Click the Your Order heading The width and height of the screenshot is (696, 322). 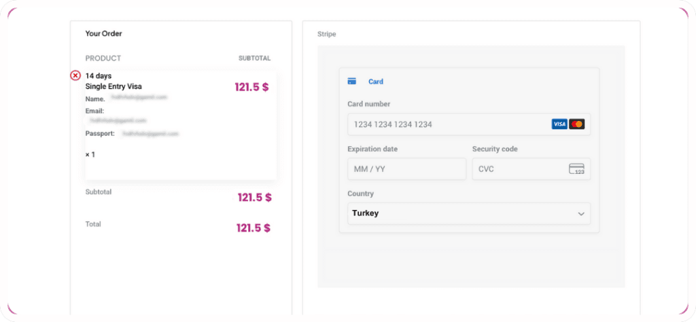click(x=103, y=33)
